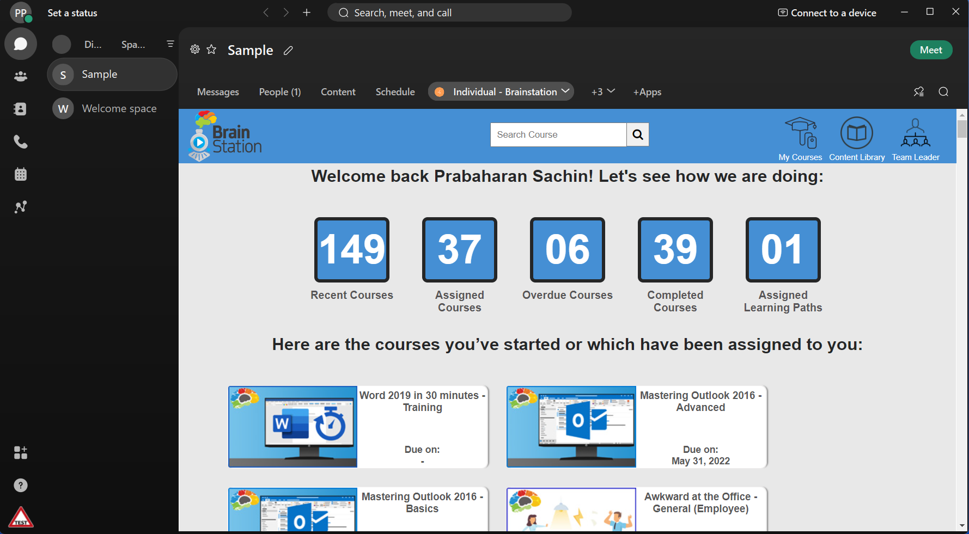
Task: Click the +Apps button
Action: tap(647, 92)
